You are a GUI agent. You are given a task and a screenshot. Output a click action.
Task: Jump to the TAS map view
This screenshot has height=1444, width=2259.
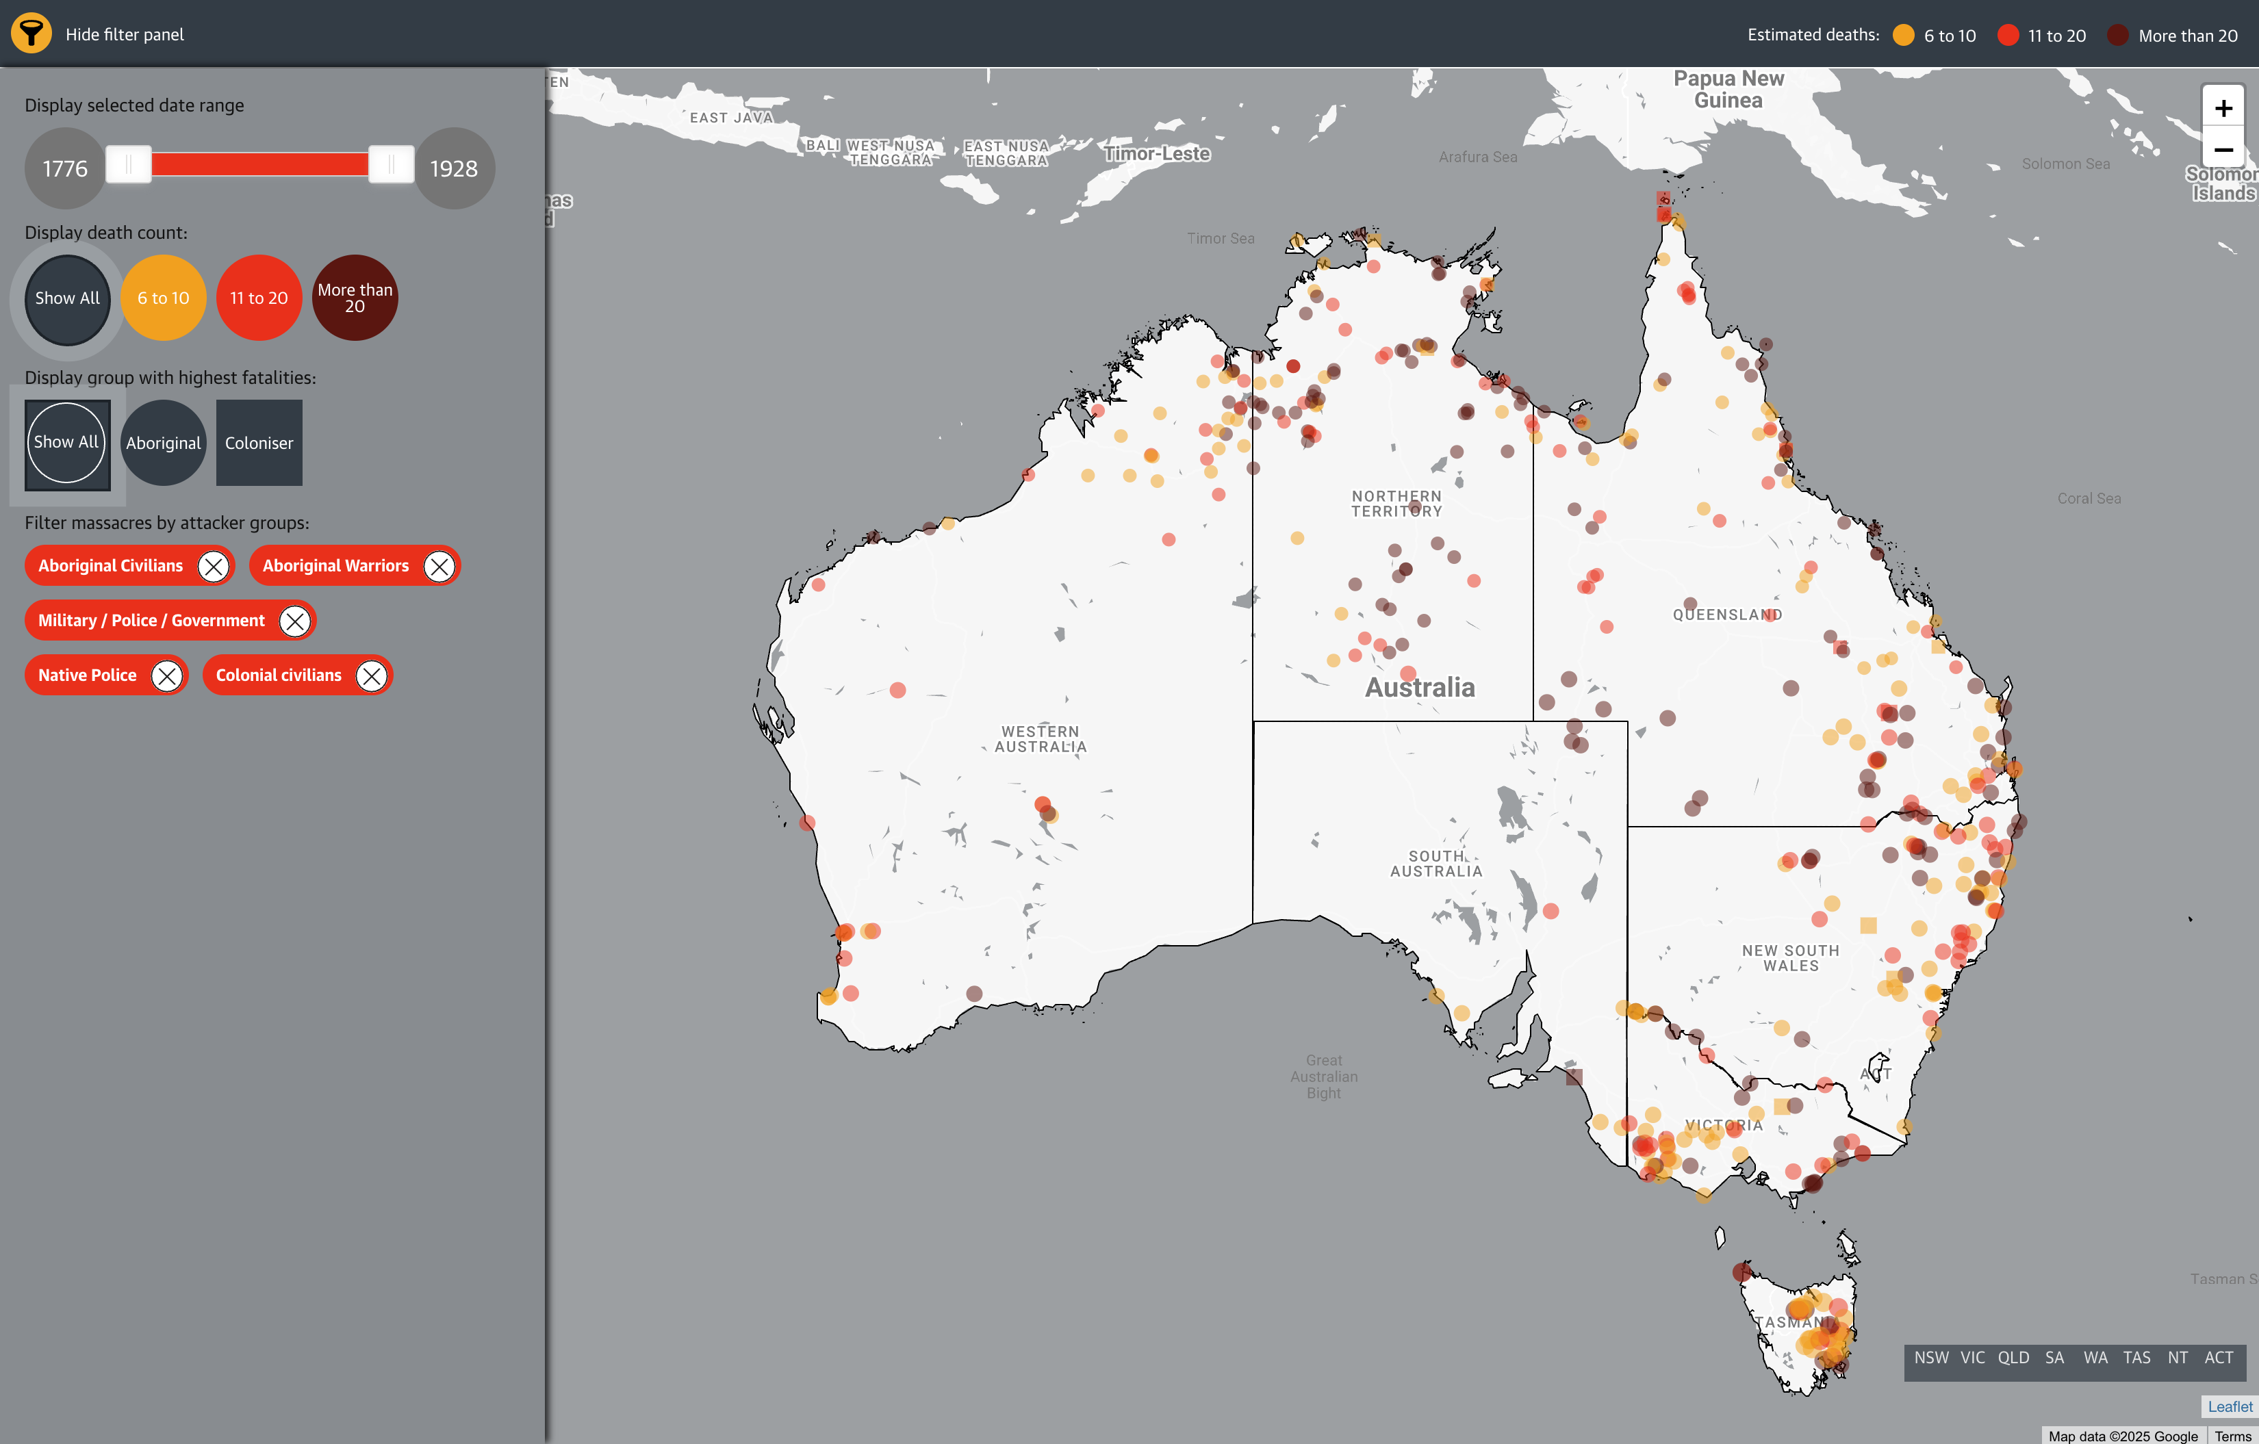(2137, 1357)
